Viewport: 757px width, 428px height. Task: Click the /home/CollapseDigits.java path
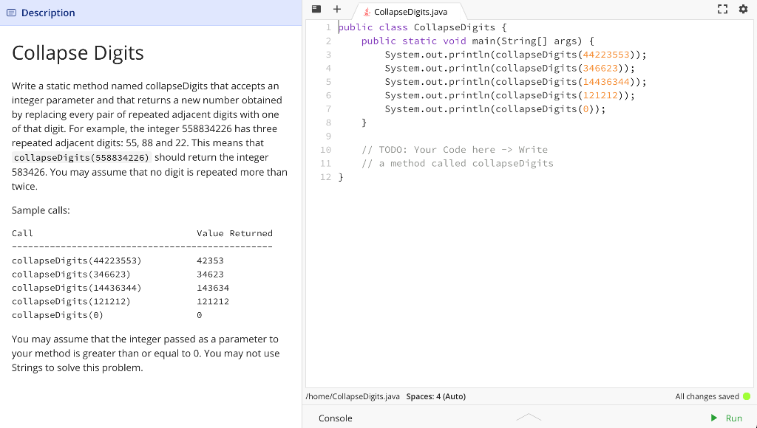353,397
